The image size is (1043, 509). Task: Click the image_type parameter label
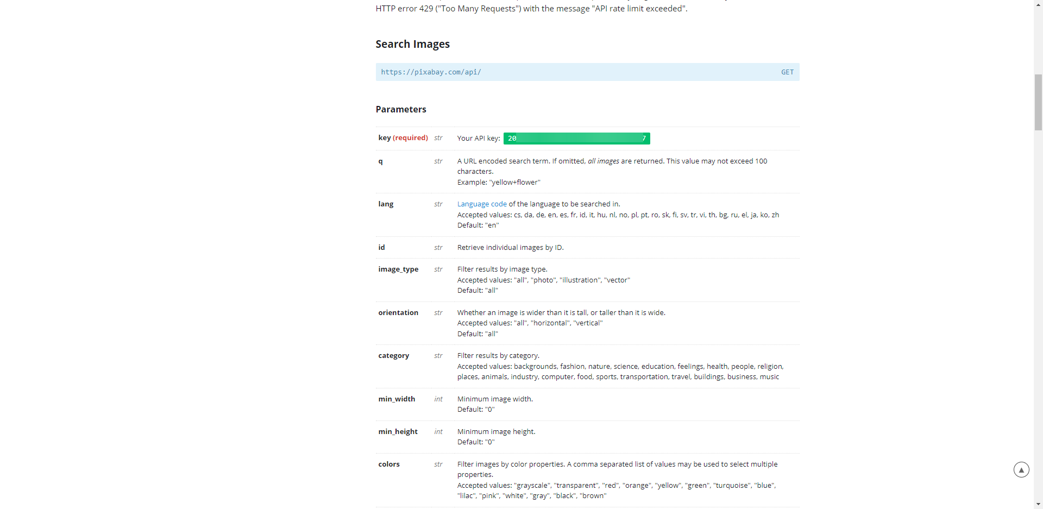click(x=398, y=269)
